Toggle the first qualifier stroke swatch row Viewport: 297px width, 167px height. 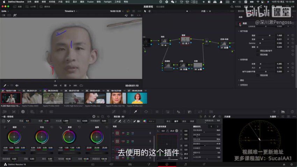click(x=117, y=133)
